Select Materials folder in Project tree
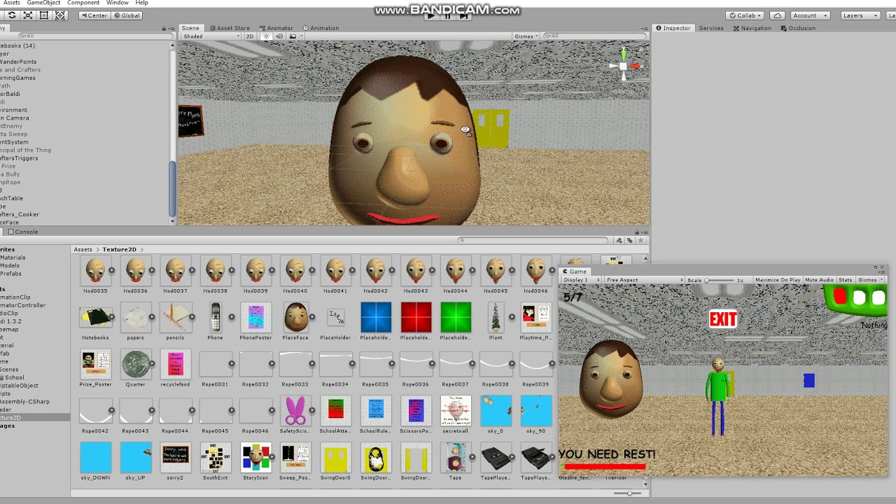Viewport: 896px width, 504px height. click(x=13, y=258)
